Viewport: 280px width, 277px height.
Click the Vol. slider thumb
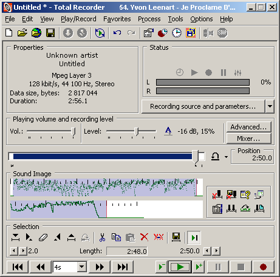[x=73, y=132]
